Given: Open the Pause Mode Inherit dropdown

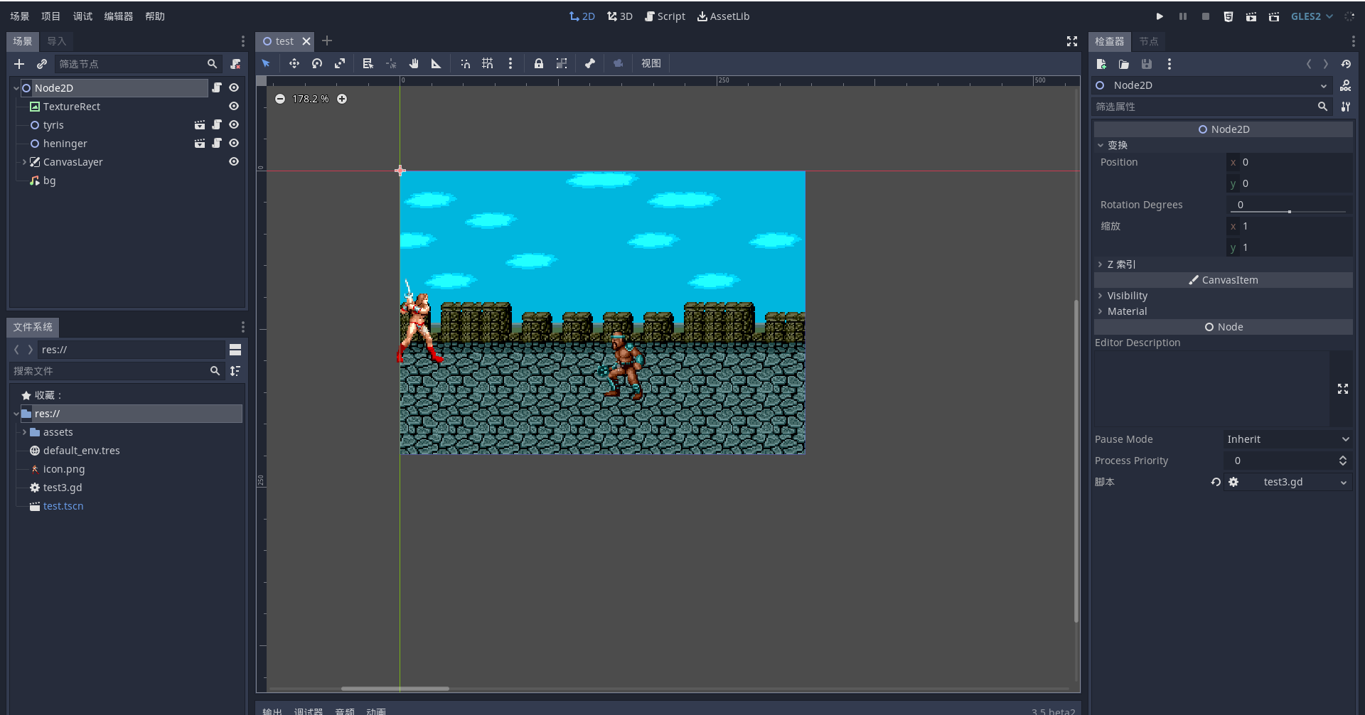Looking at the screenshot, I should [x=1288, y=439].
